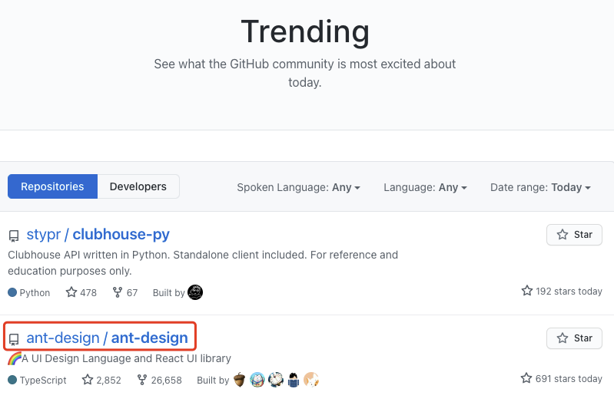614x402 pixels.
Task: Click the acorn avatar in ant-design Built by
Action: 239,380
